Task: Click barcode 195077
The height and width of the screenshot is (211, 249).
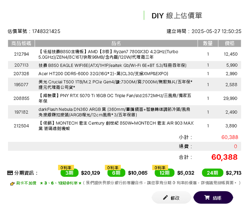Action: click(x=21, y=85)
